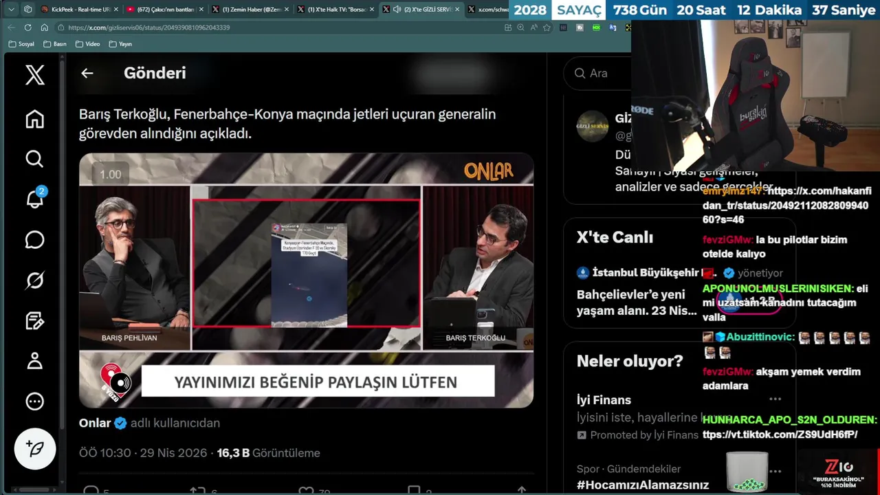
Task: Open the Messages chat bubble icon
Action: point(34,240)
